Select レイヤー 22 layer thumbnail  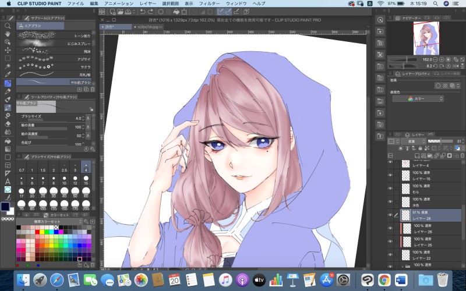coord(406,255)
